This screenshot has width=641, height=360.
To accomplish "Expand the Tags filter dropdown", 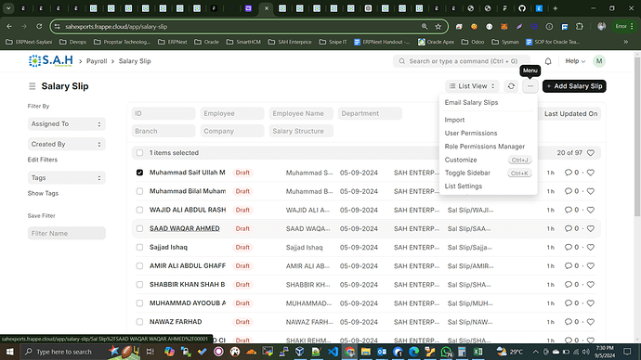I will click(67, 178).
